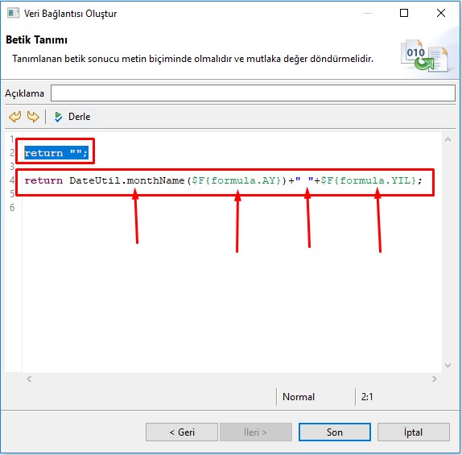Click the Derle compile icon

coord(58,117)
